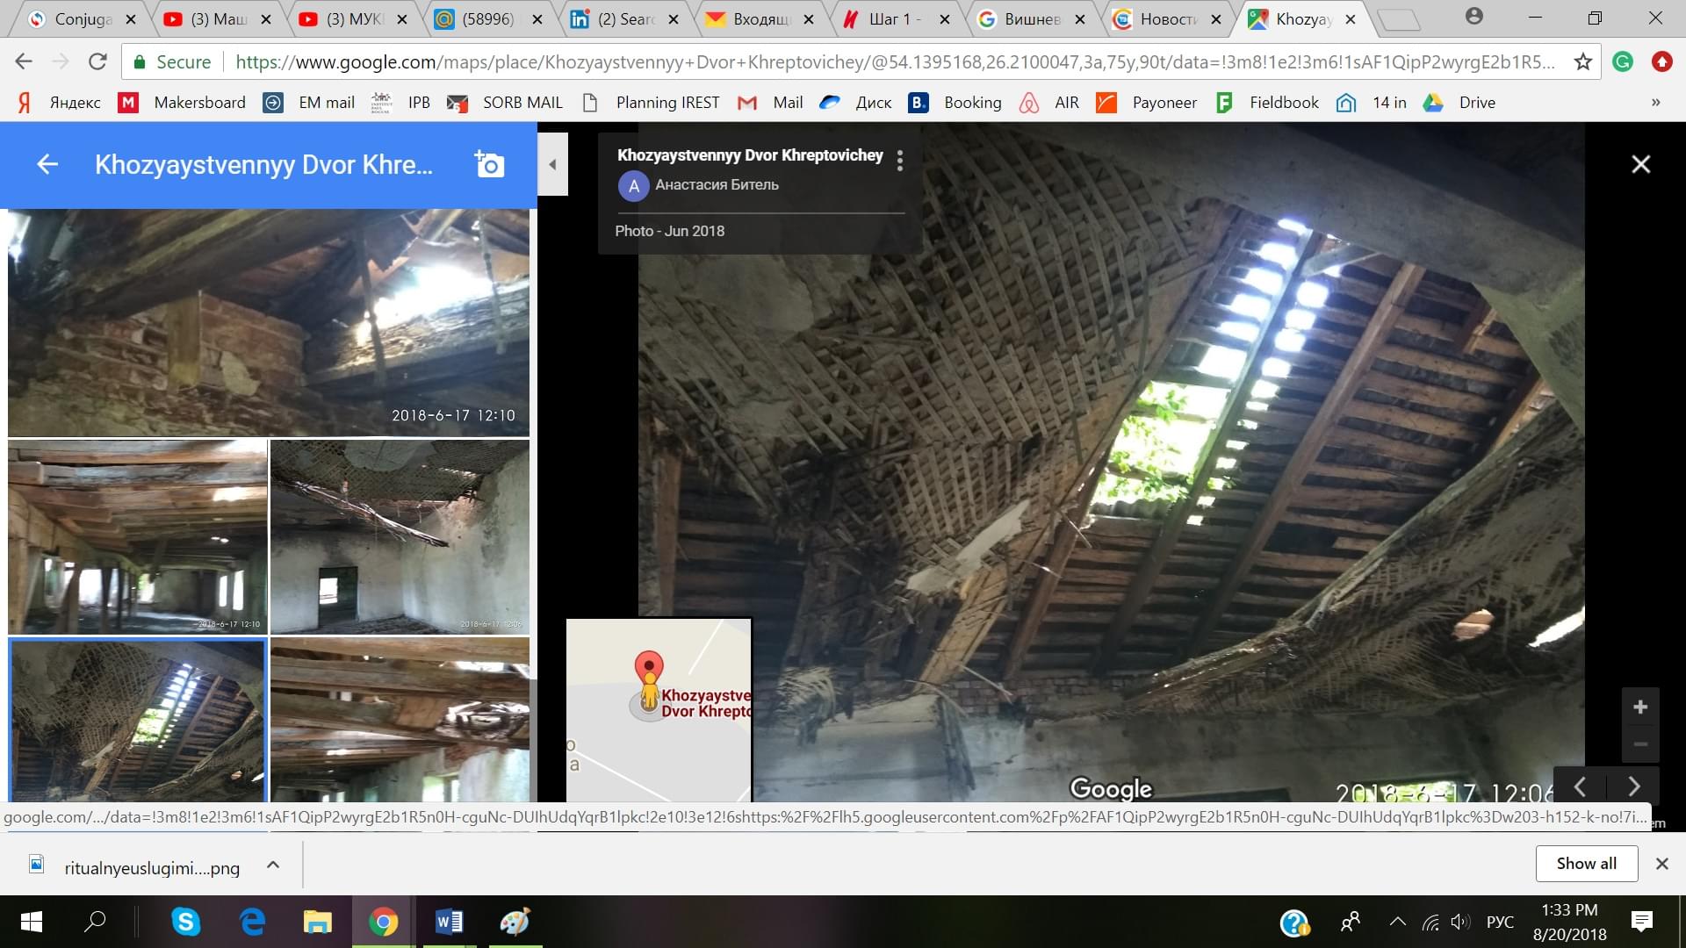The image size is (1686, 948).
Task: Open the white room with doorway thumbnail
Action: (x=400, y=536)
